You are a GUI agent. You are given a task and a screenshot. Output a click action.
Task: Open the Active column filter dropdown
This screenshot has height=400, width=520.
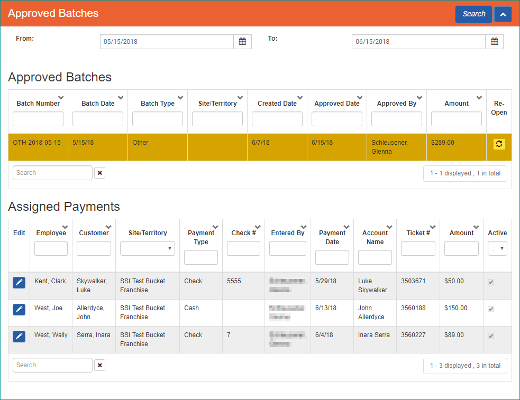point(497,247)
